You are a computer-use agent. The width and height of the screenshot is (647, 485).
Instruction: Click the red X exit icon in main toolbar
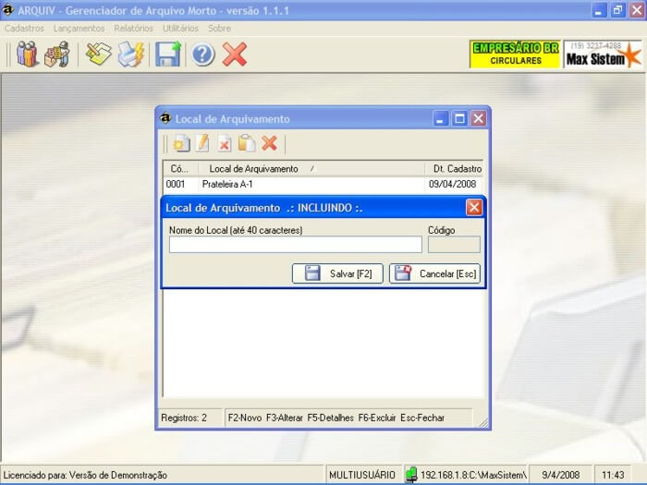tap(235, 54)
